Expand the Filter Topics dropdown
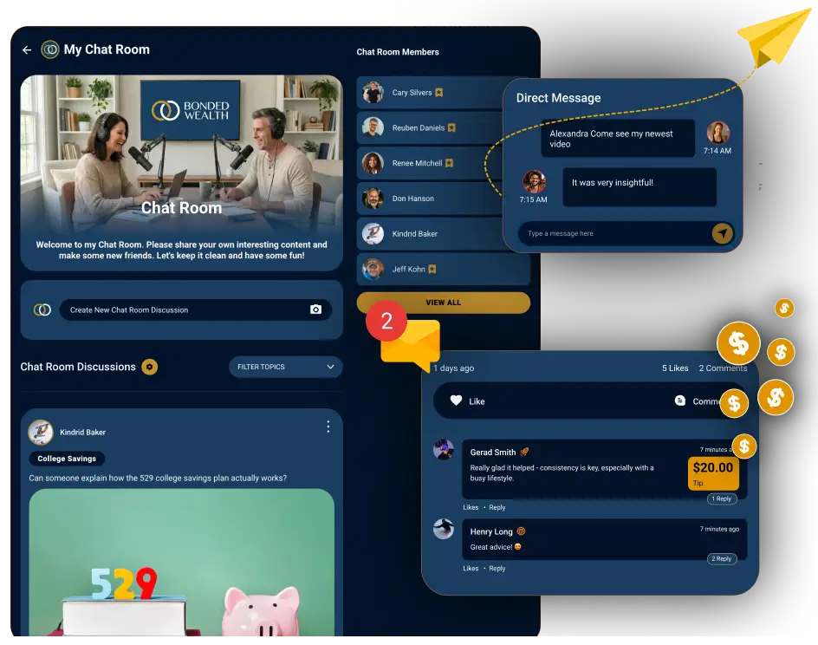This screenshot has height=645, width=818. coord(286,367)
